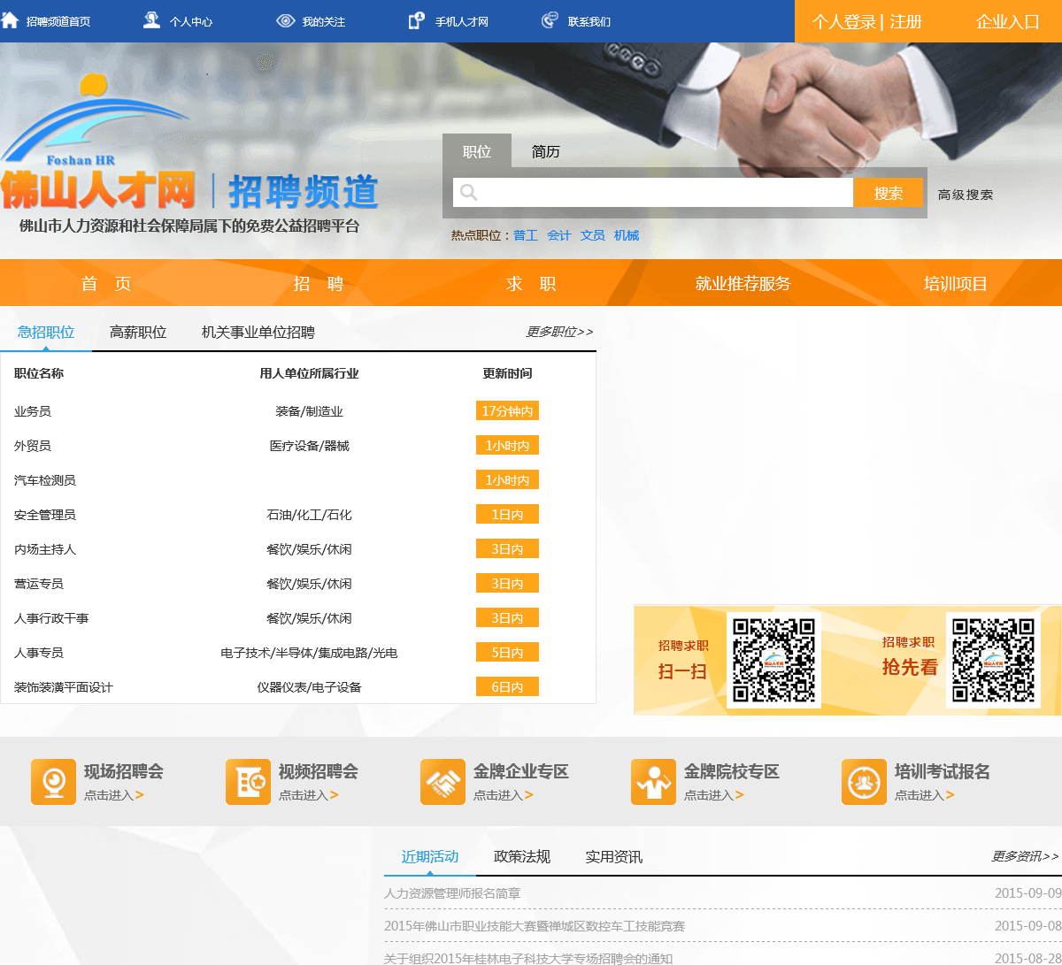The width and height of the screenshot is (1062, 965).
Task: Click the icon for 培训考试报名
Action: (864, 782)
